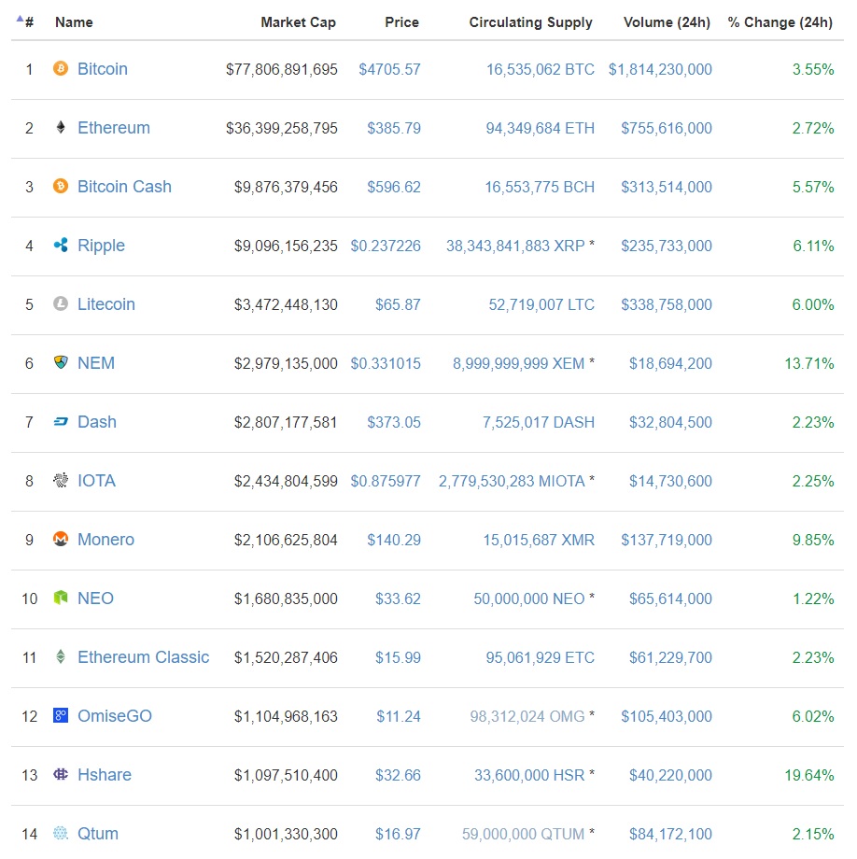Click the Bitcoin coin icon
Image resolution: width=857 pixels, height=859 pixels.
click(x=61, y=68)
